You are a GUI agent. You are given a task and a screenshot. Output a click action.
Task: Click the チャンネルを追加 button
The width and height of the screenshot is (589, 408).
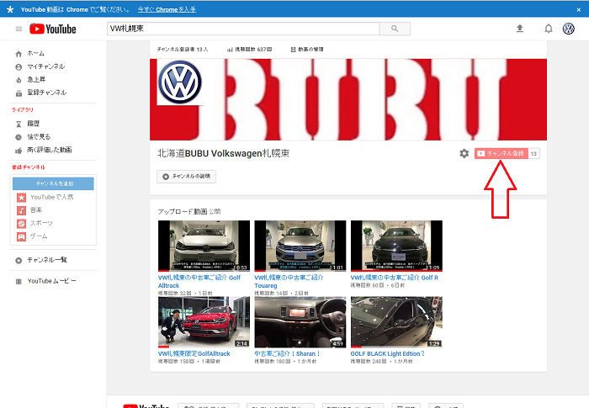point(53,183)
